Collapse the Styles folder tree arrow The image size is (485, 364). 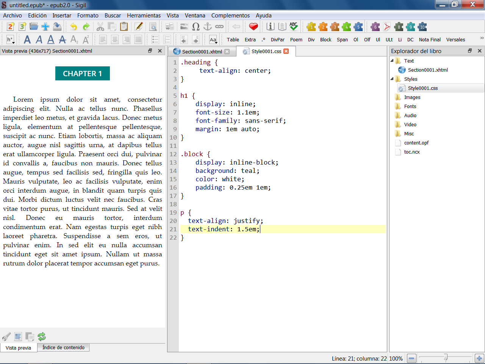(x=392, y=79)
